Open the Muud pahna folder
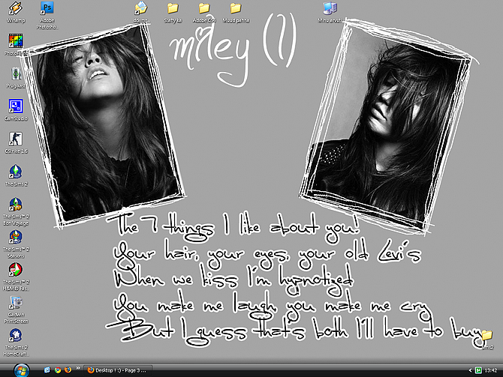 click(x=236, y=13)
